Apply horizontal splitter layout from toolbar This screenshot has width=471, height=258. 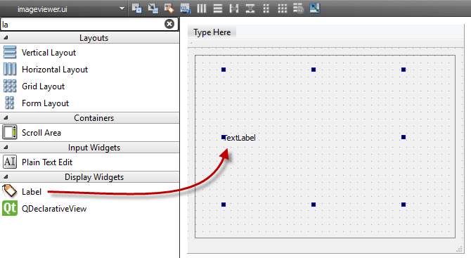(x=234, y=8)
